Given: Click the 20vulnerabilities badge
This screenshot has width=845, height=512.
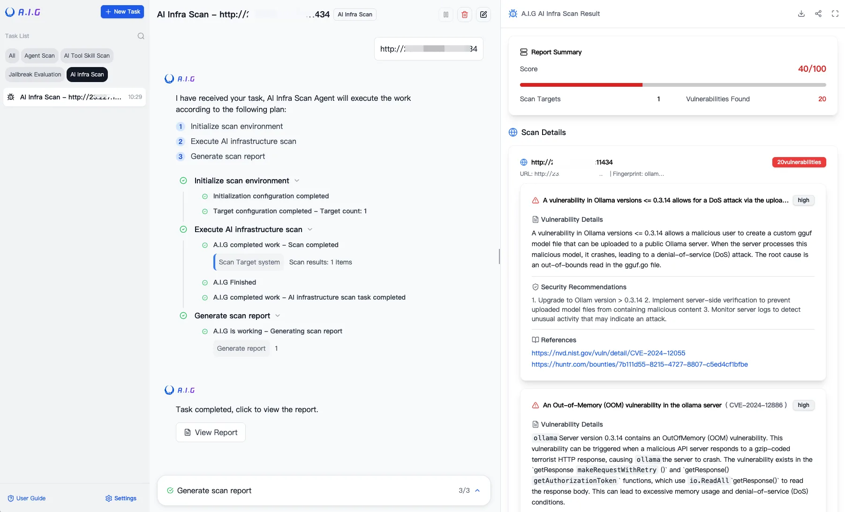Looking at the screenshot, I should click(x=799, y=162).
